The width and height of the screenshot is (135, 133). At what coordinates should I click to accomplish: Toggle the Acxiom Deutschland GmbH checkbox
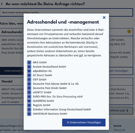[29, 67]
